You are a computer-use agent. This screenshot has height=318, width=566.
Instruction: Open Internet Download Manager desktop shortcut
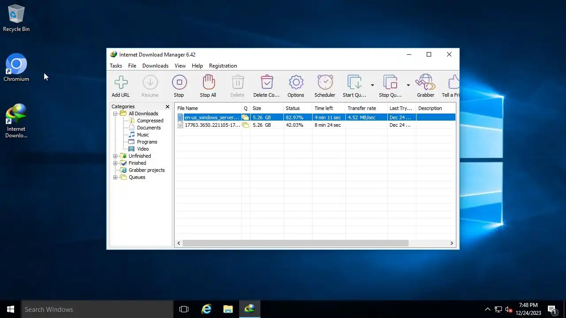[x=16, y=121]
